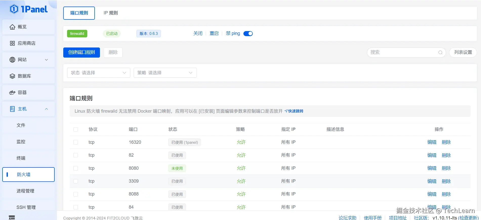481x220 pixels.
Task: Click 删除 for port 8088
Action: [446, 194]
